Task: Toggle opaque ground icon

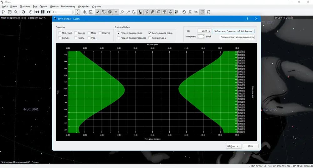Action: pos(171,12)
